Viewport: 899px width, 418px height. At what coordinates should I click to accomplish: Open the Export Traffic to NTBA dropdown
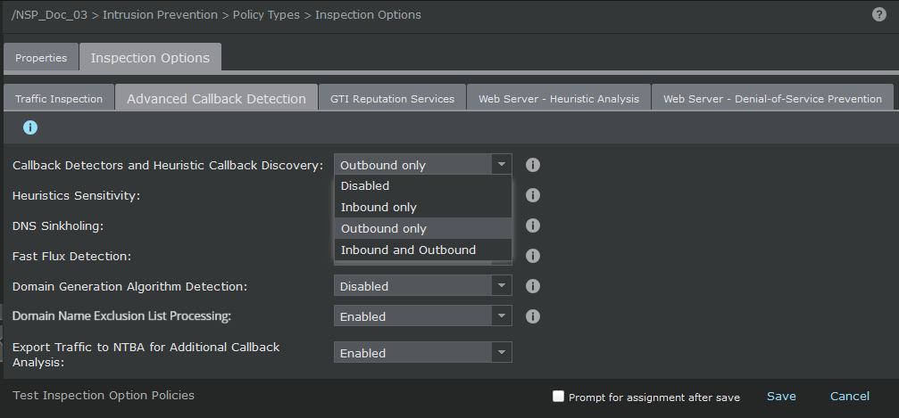click(422, 353)
